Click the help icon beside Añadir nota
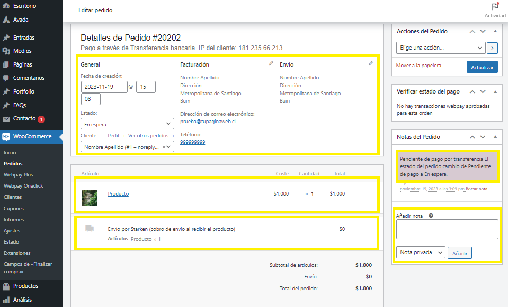Screen dimensions: 508x307 point(430,216)
